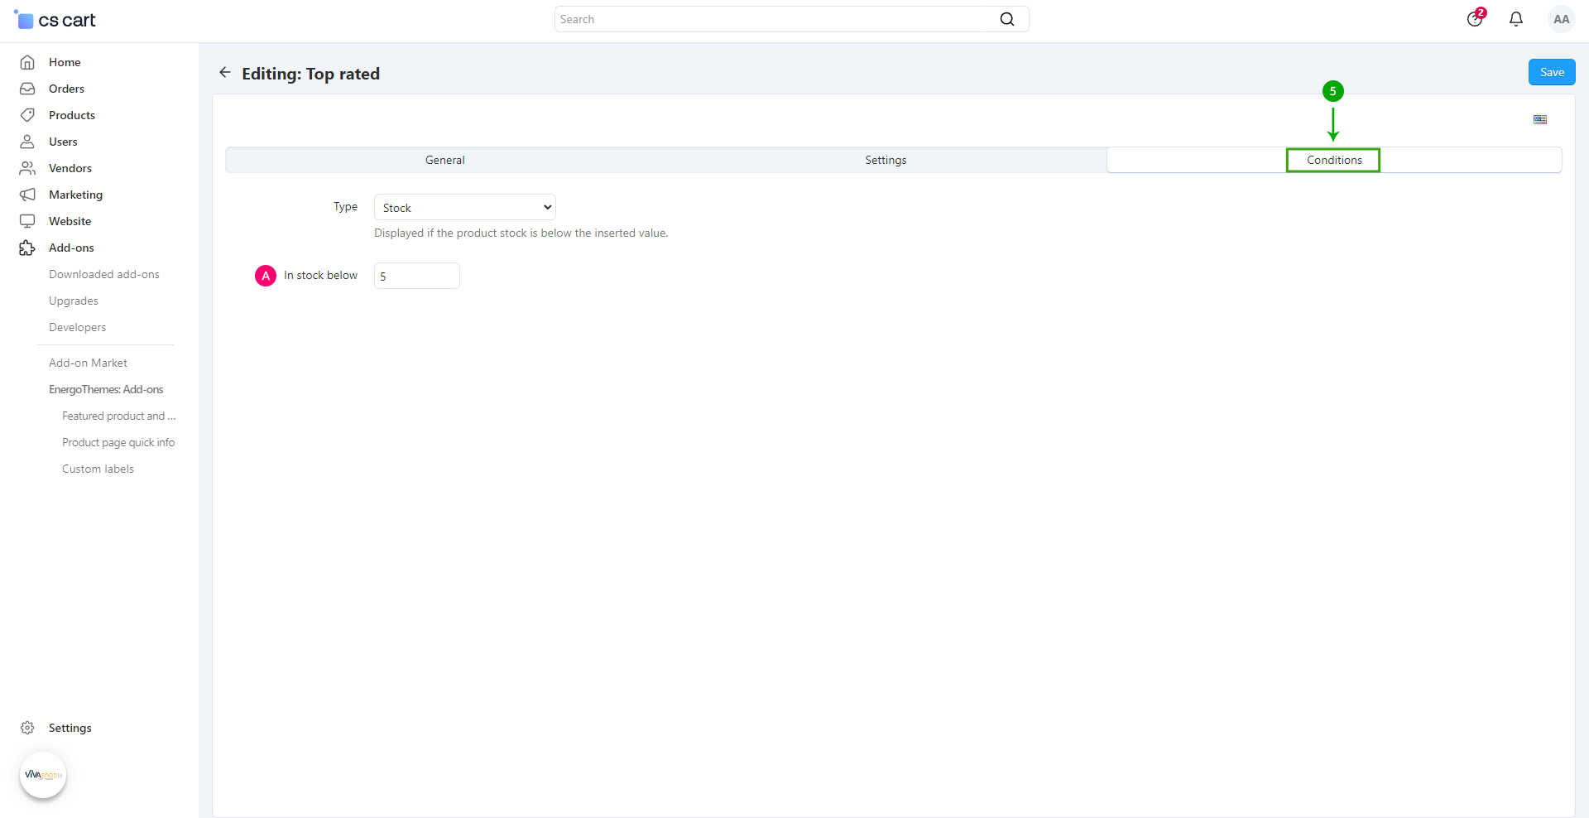The width and height of the screenshot is (1589, 818).
Task: Click the Home house icon
Action: [x=27, y=62]
